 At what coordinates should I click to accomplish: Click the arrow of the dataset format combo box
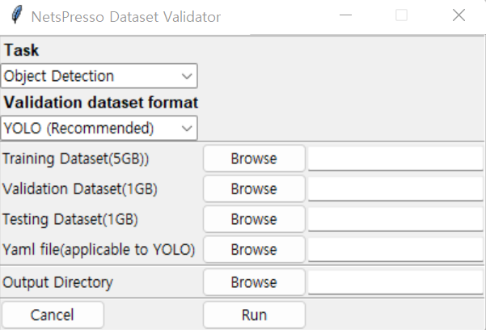pos(187,128)
